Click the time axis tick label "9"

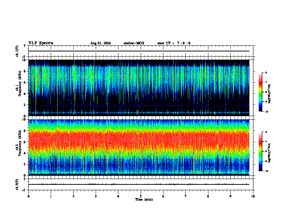coord(230,196)
